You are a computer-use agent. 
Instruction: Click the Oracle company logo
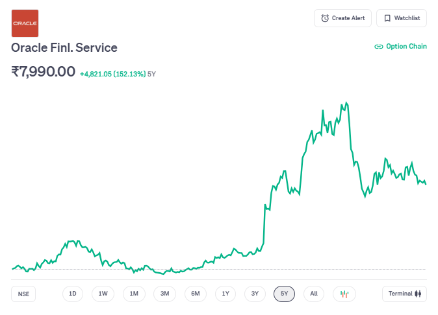(25, 23)
